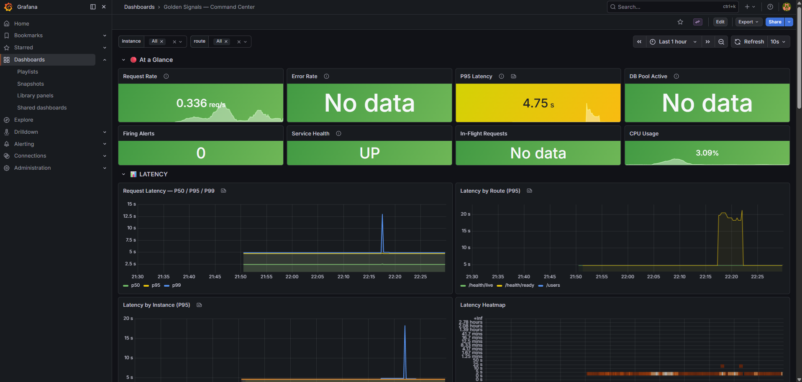Open Library panels in sidebar
The image size is (802, 382).
pyautogui.click(x=35, y=96)
